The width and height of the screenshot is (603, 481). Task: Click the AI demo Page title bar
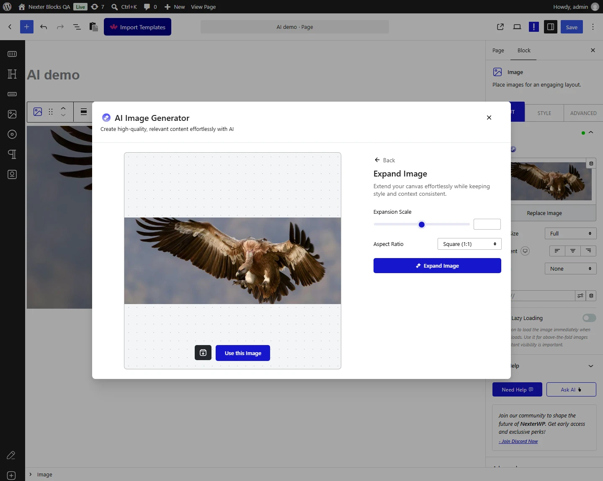click(x=295, y=27)
